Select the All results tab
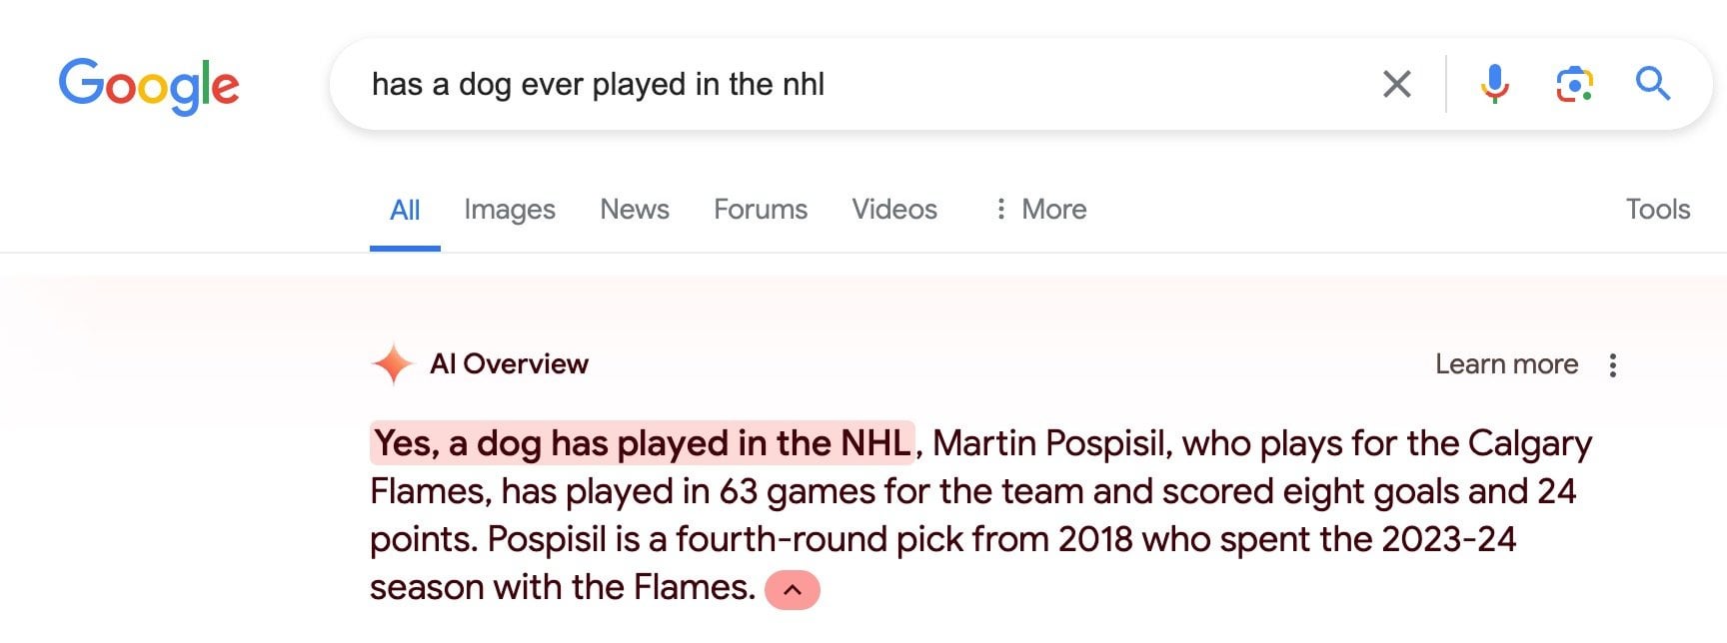 (405, 210)
